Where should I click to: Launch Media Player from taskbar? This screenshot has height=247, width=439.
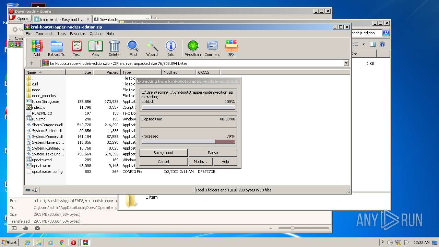50,243
